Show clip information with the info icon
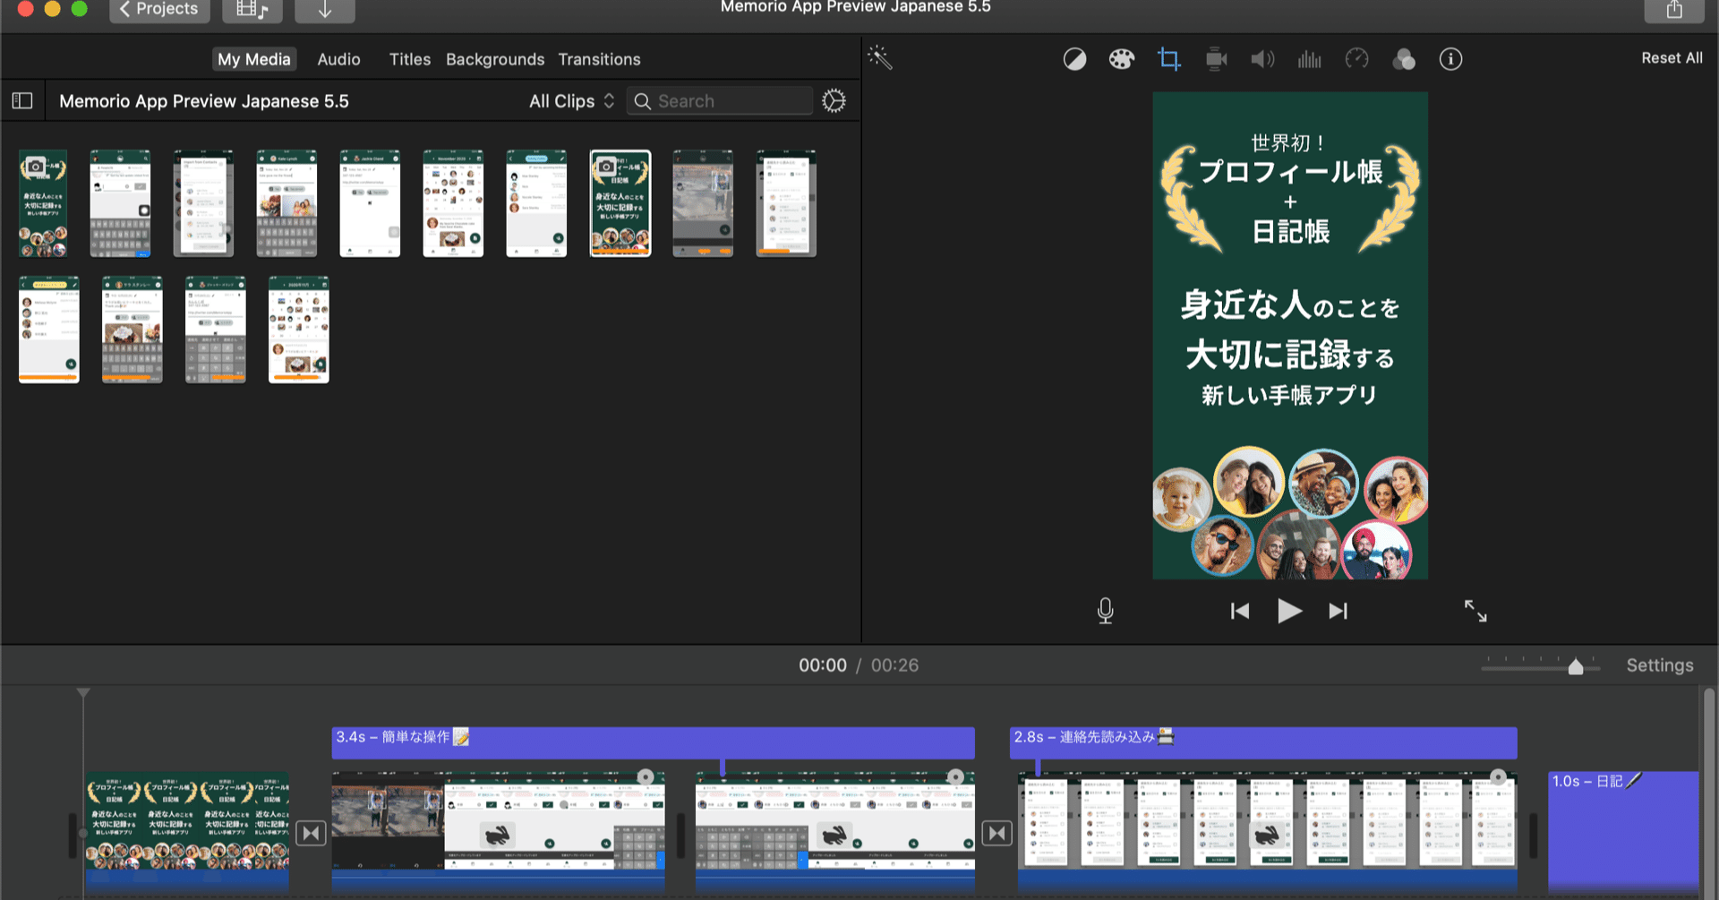Viewport: 1719px width, 900px height. (x=1450, y=59)
